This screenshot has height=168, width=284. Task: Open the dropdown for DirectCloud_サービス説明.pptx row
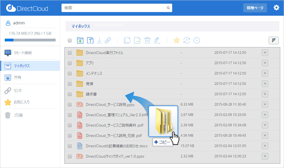[265, 104]
